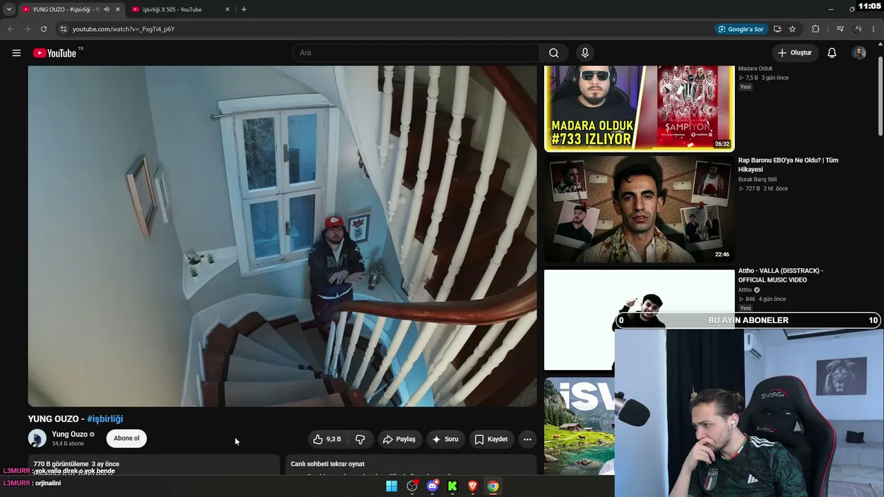Click 'Canlı sohbeti tekrar oynat' text
This screenshot has width=884, height=497.
[327, 464]
